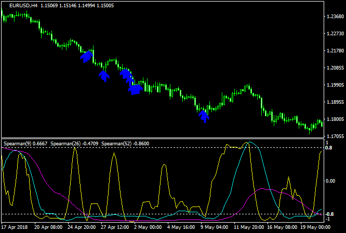Click the 20 Apr 08:00 time label
This screenshot has width=346, height=233.
point(48,227)
